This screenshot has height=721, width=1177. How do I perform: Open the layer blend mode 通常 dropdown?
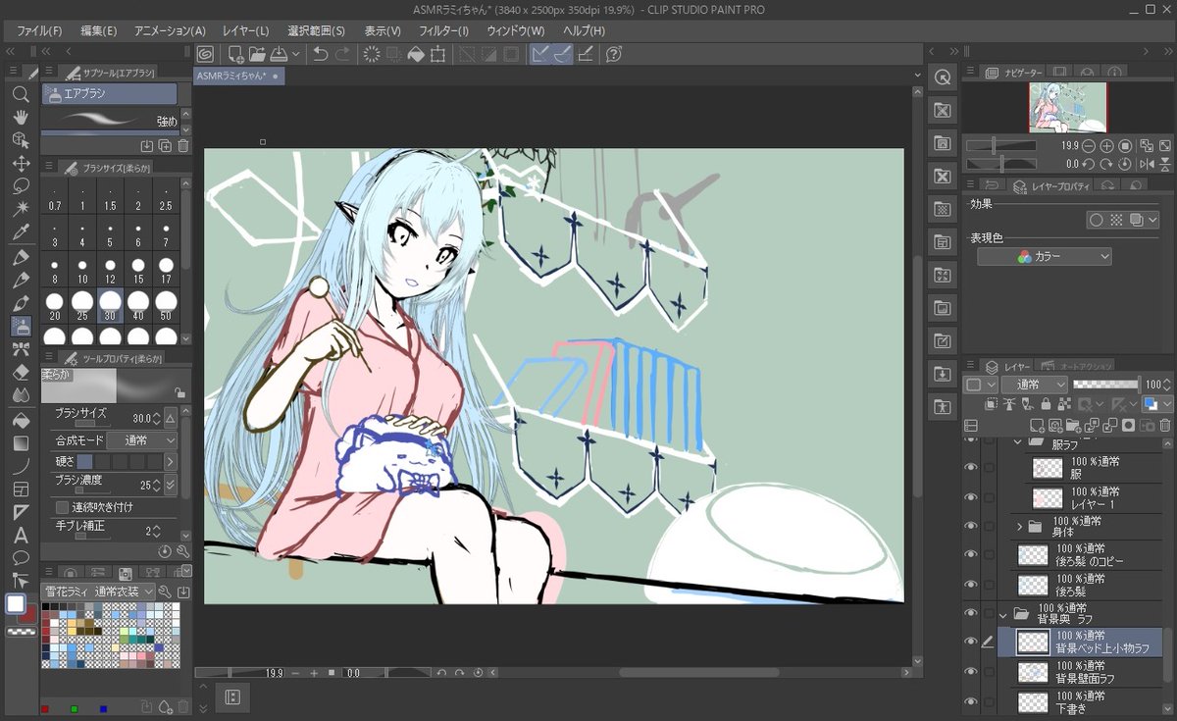tap(1034, 385)
